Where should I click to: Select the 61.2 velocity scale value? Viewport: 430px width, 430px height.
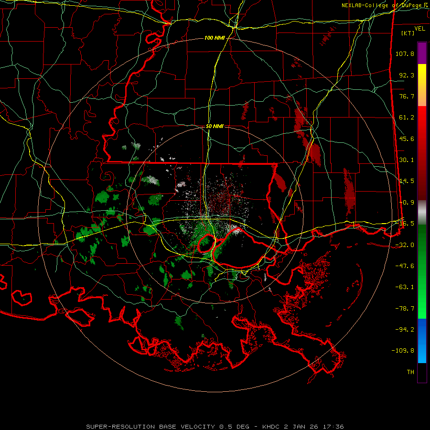tap(407, 118)
